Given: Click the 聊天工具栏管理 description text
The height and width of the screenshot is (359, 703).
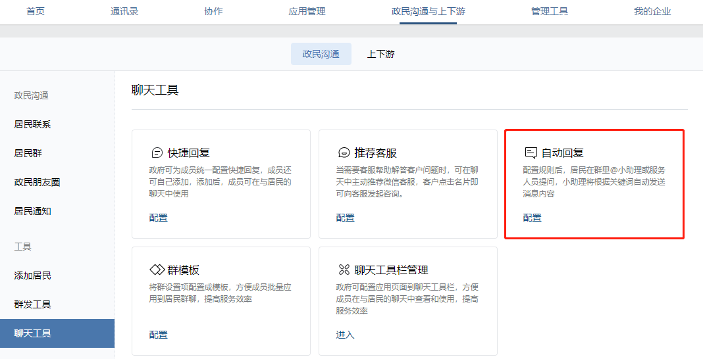Looking at the screenshot, I should 407,299.
